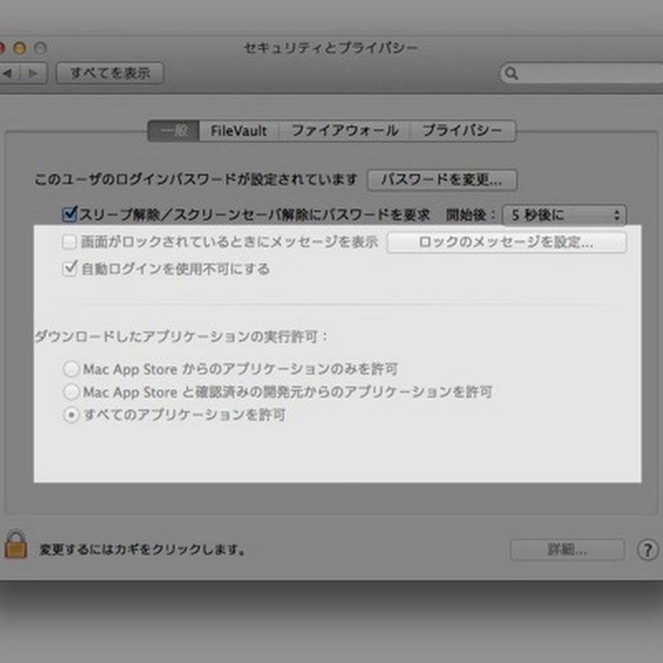
Task: Click the lock icon to make changes
Action: (16, 545)
